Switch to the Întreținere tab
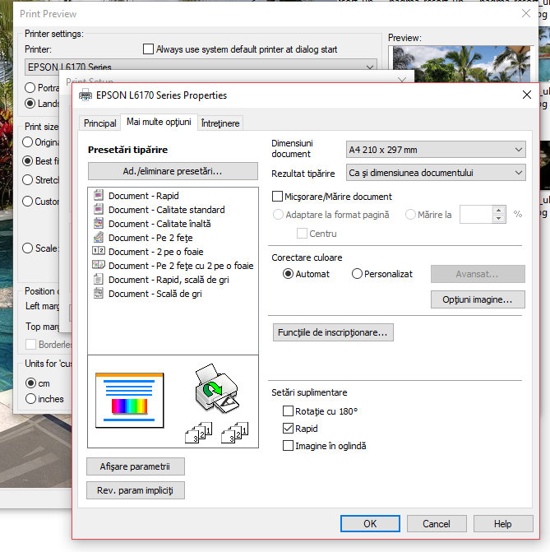 pyautogui.click(x=220, y=123)
